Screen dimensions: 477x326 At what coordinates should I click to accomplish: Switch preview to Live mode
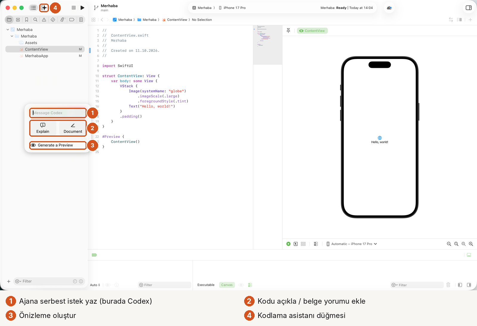click(x=288, y=244)
